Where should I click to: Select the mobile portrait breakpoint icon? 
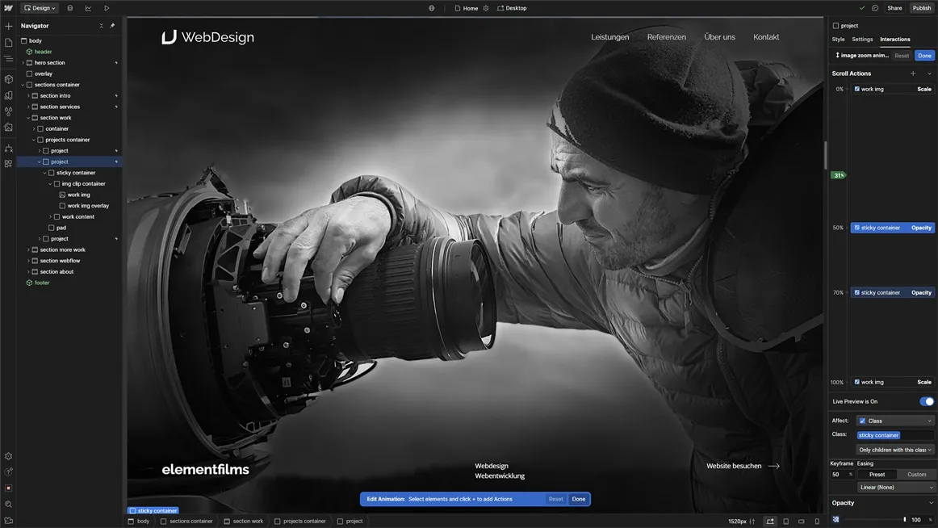click(817, 522)
